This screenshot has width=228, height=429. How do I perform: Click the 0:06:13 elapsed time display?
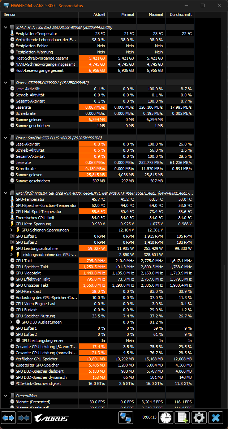click(149, 417)
